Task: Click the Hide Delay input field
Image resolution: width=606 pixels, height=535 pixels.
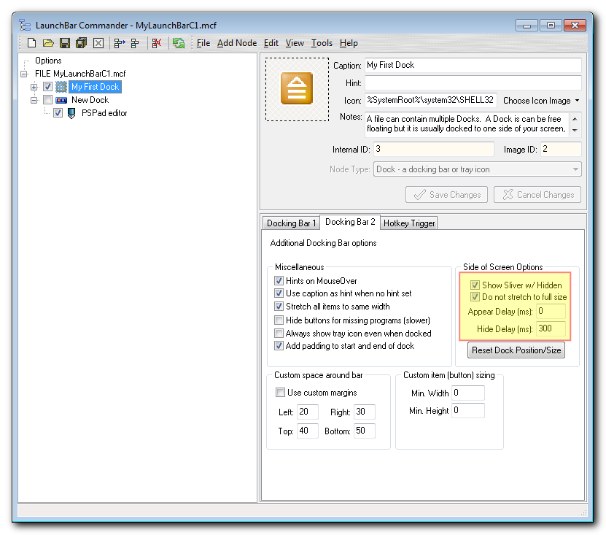Action: (x=551, y=329)
